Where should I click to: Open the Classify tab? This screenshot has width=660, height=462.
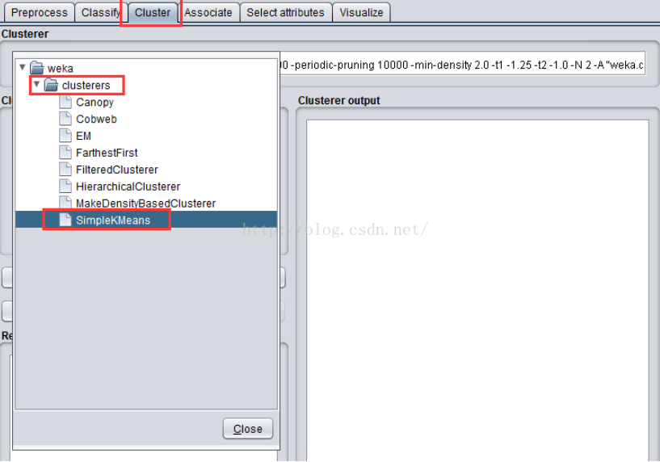(x=101, y=12)
